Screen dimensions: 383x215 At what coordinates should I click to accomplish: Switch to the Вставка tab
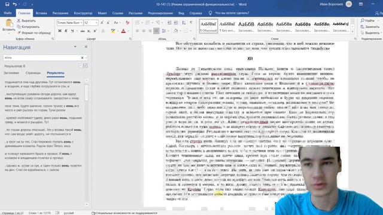[x=41, y=13]
